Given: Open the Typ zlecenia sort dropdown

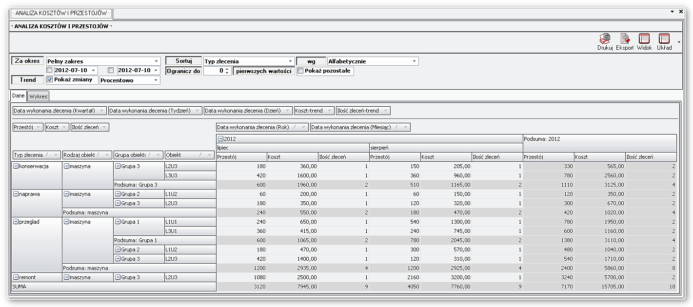Looking at the screenshot, I should tap(291, 61).
